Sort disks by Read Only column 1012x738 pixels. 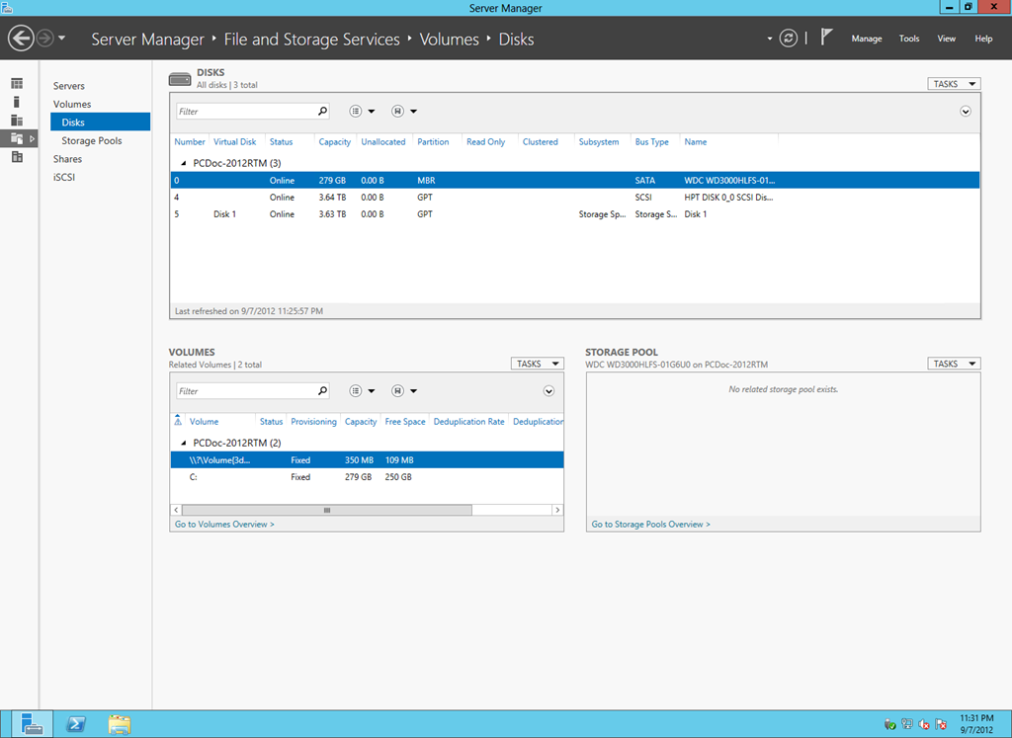click(485, 142)
